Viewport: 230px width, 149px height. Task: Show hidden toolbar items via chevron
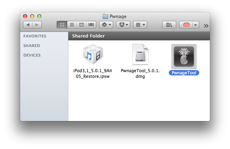[x=206, y=25]
